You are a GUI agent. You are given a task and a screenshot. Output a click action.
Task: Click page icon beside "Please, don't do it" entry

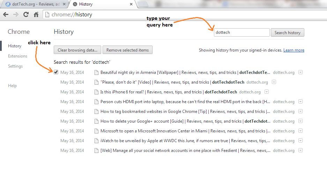click(96, 82)
